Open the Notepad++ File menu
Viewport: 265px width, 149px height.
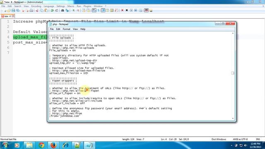pyautogui.click(x=3, y=6)
